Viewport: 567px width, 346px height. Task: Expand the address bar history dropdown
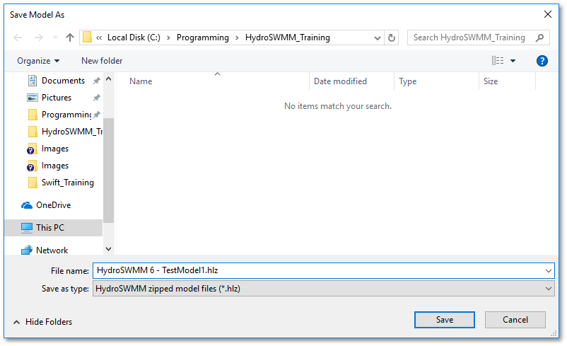[377, 38]
